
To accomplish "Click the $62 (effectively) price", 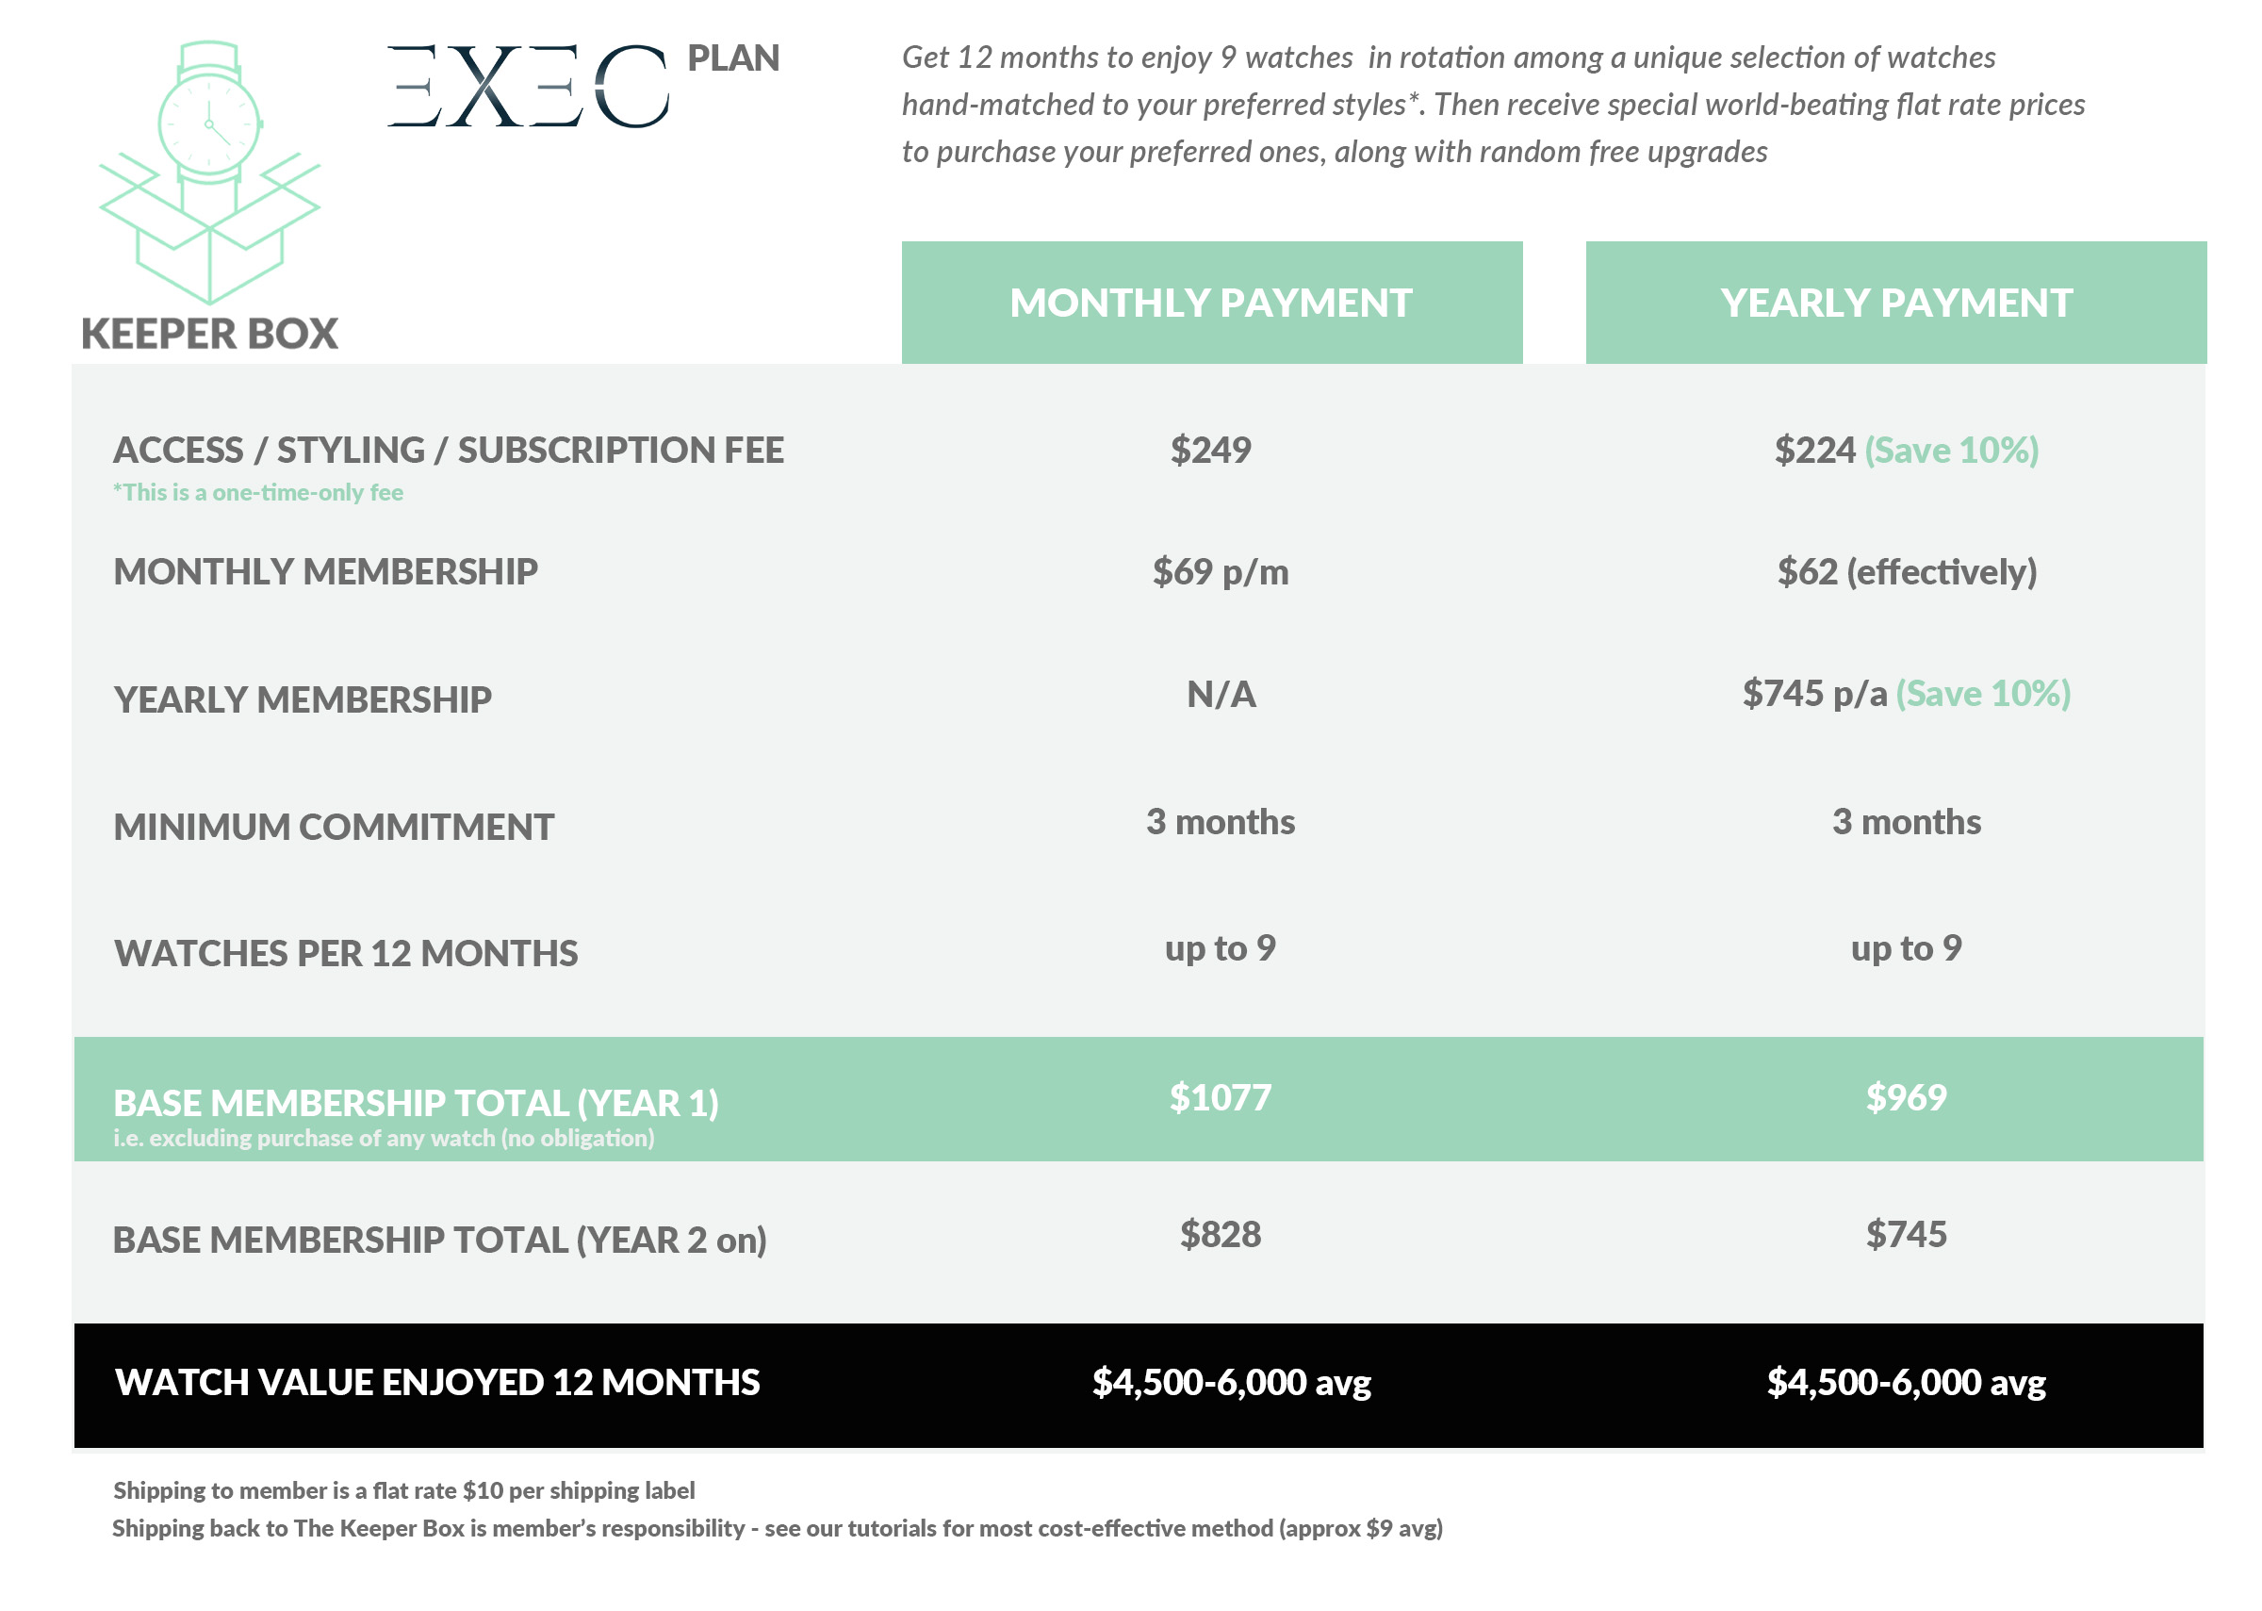I will point(1906,571).
